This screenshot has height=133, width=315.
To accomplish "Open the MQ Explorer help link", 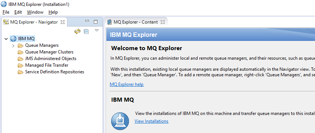I will [127, 84].
